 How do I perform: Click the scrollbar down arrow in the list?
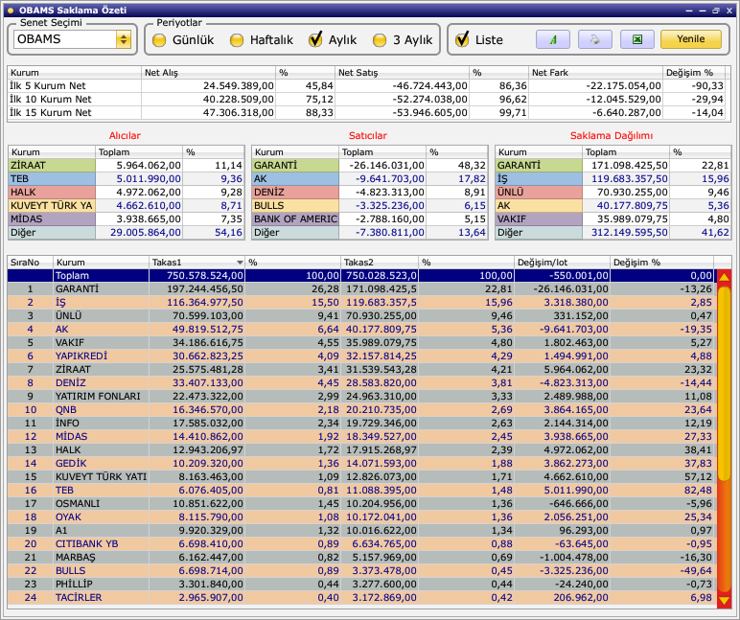[724, 600]
